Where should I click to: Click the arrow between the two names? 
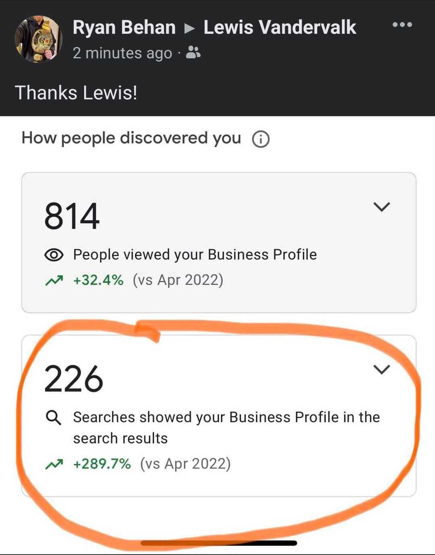point(189,28)
